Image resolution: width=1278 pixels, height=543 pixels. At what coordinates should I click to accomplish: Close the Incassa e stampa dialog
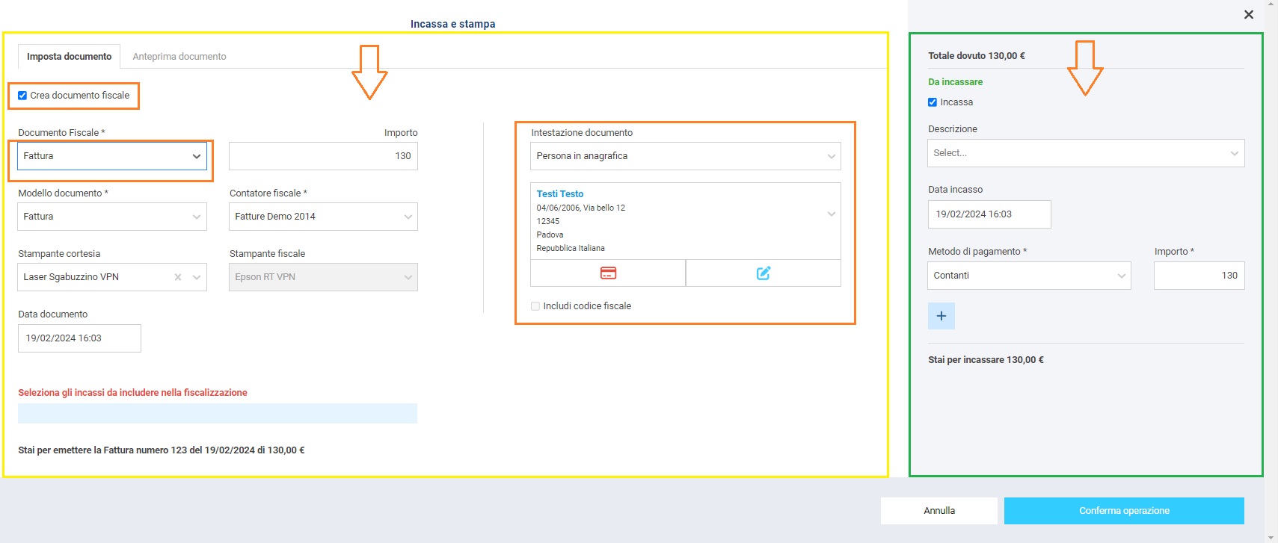[x=1248, y=15]
